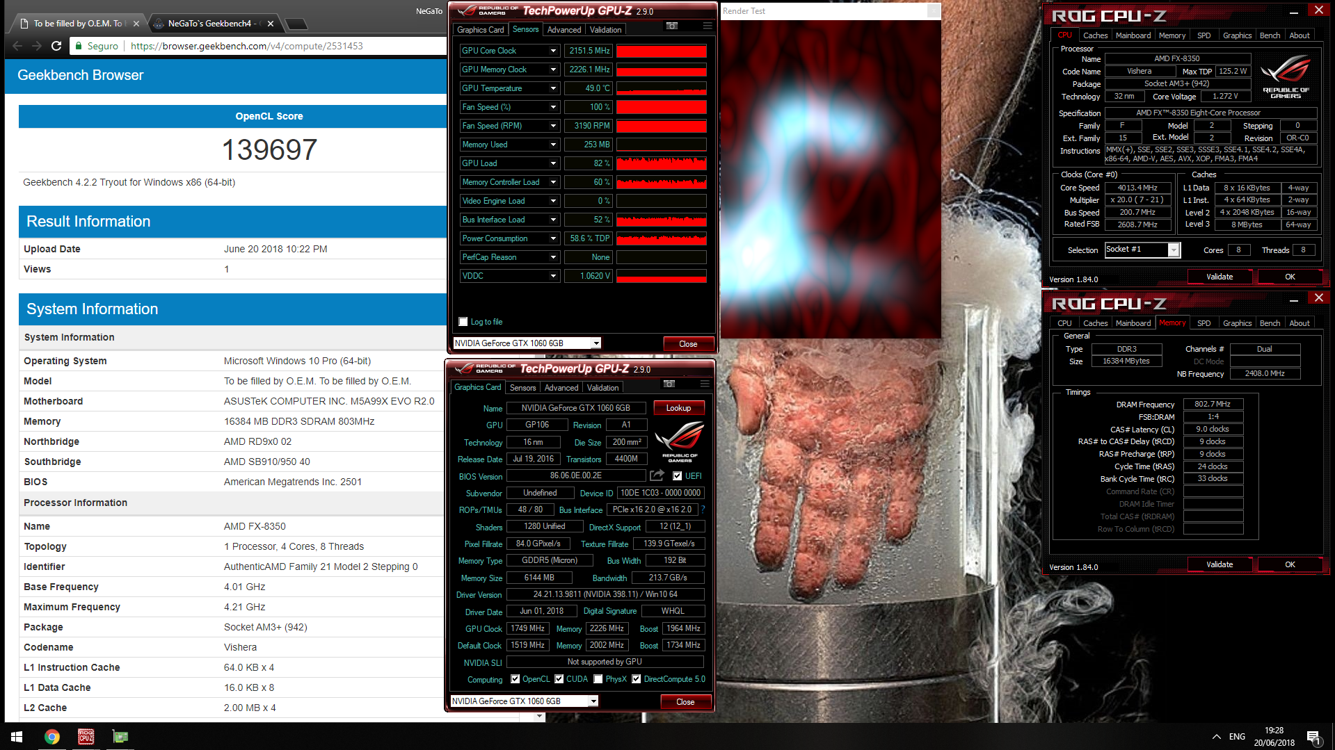1335x750 pixels.
Task: Open a new Chrome tab
Action: pyautogui.click(x=296, y=24)
